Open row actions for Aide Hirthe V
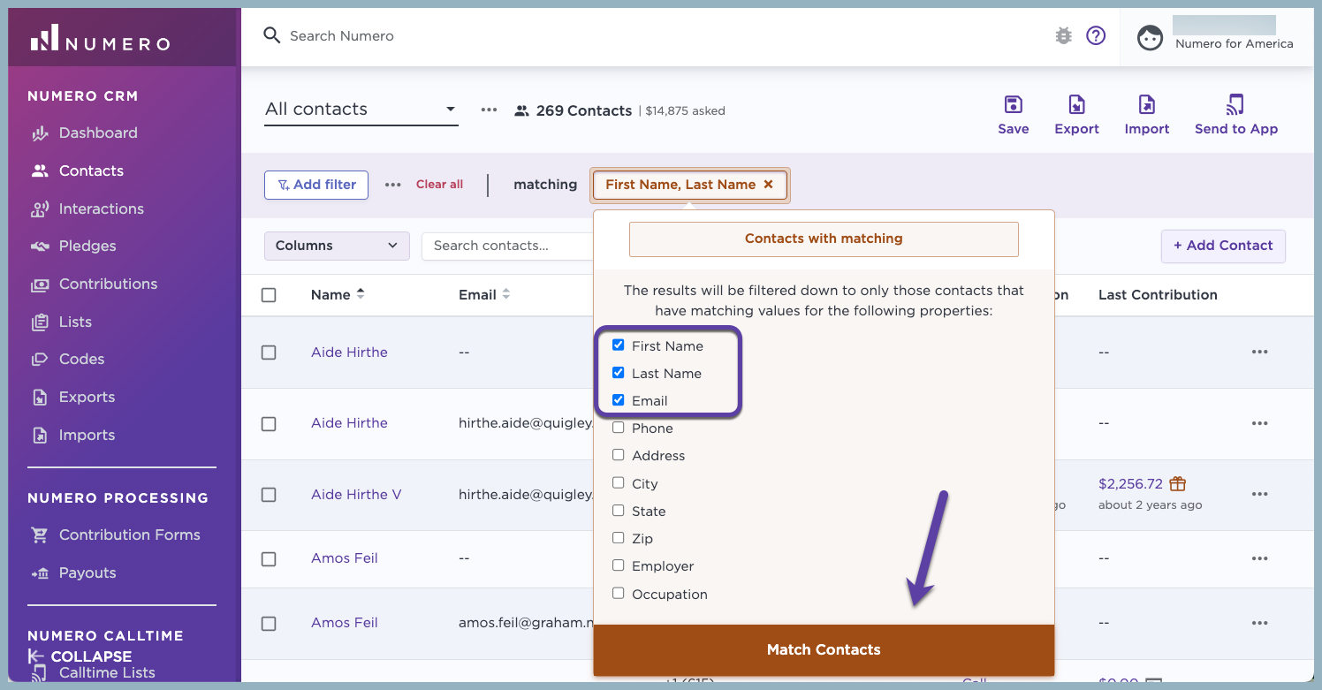This screenshot has width=1322, height=690. click(1259, 494)
